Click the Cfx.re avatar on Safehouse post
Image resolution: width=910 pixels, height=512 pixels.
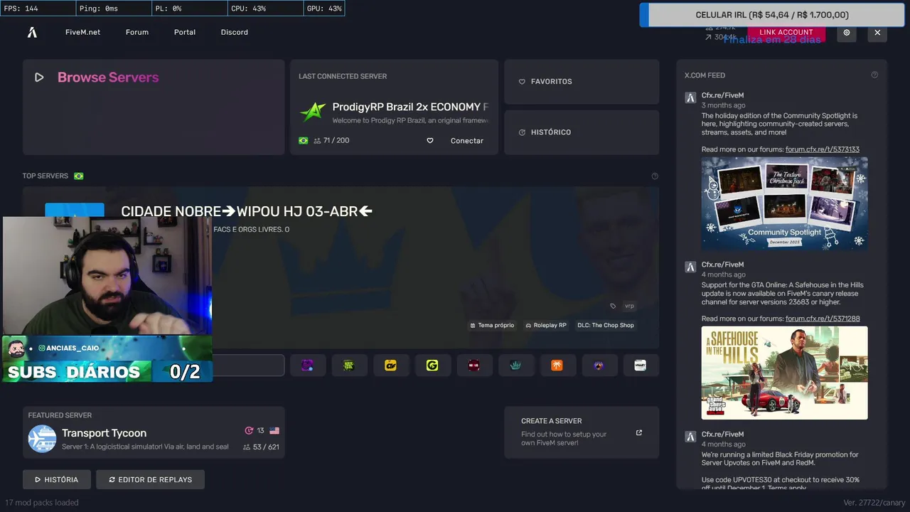[x=690, y=267]
